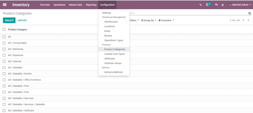Click the phone call icon
This screenshot has width=253, height=113.
tap(201, 5)
